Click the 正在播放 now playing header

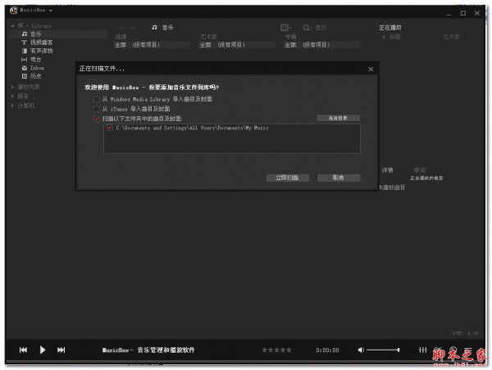coord(390,28)
